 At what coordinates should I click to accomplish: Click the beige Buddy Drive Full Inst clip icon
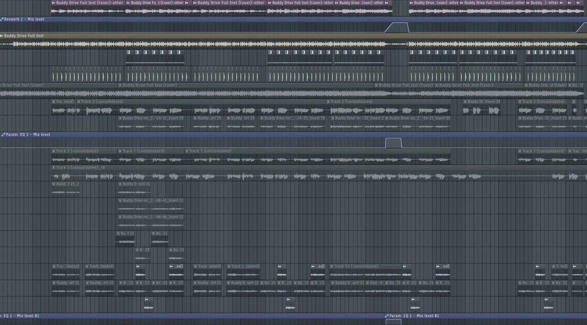[2, 36]
